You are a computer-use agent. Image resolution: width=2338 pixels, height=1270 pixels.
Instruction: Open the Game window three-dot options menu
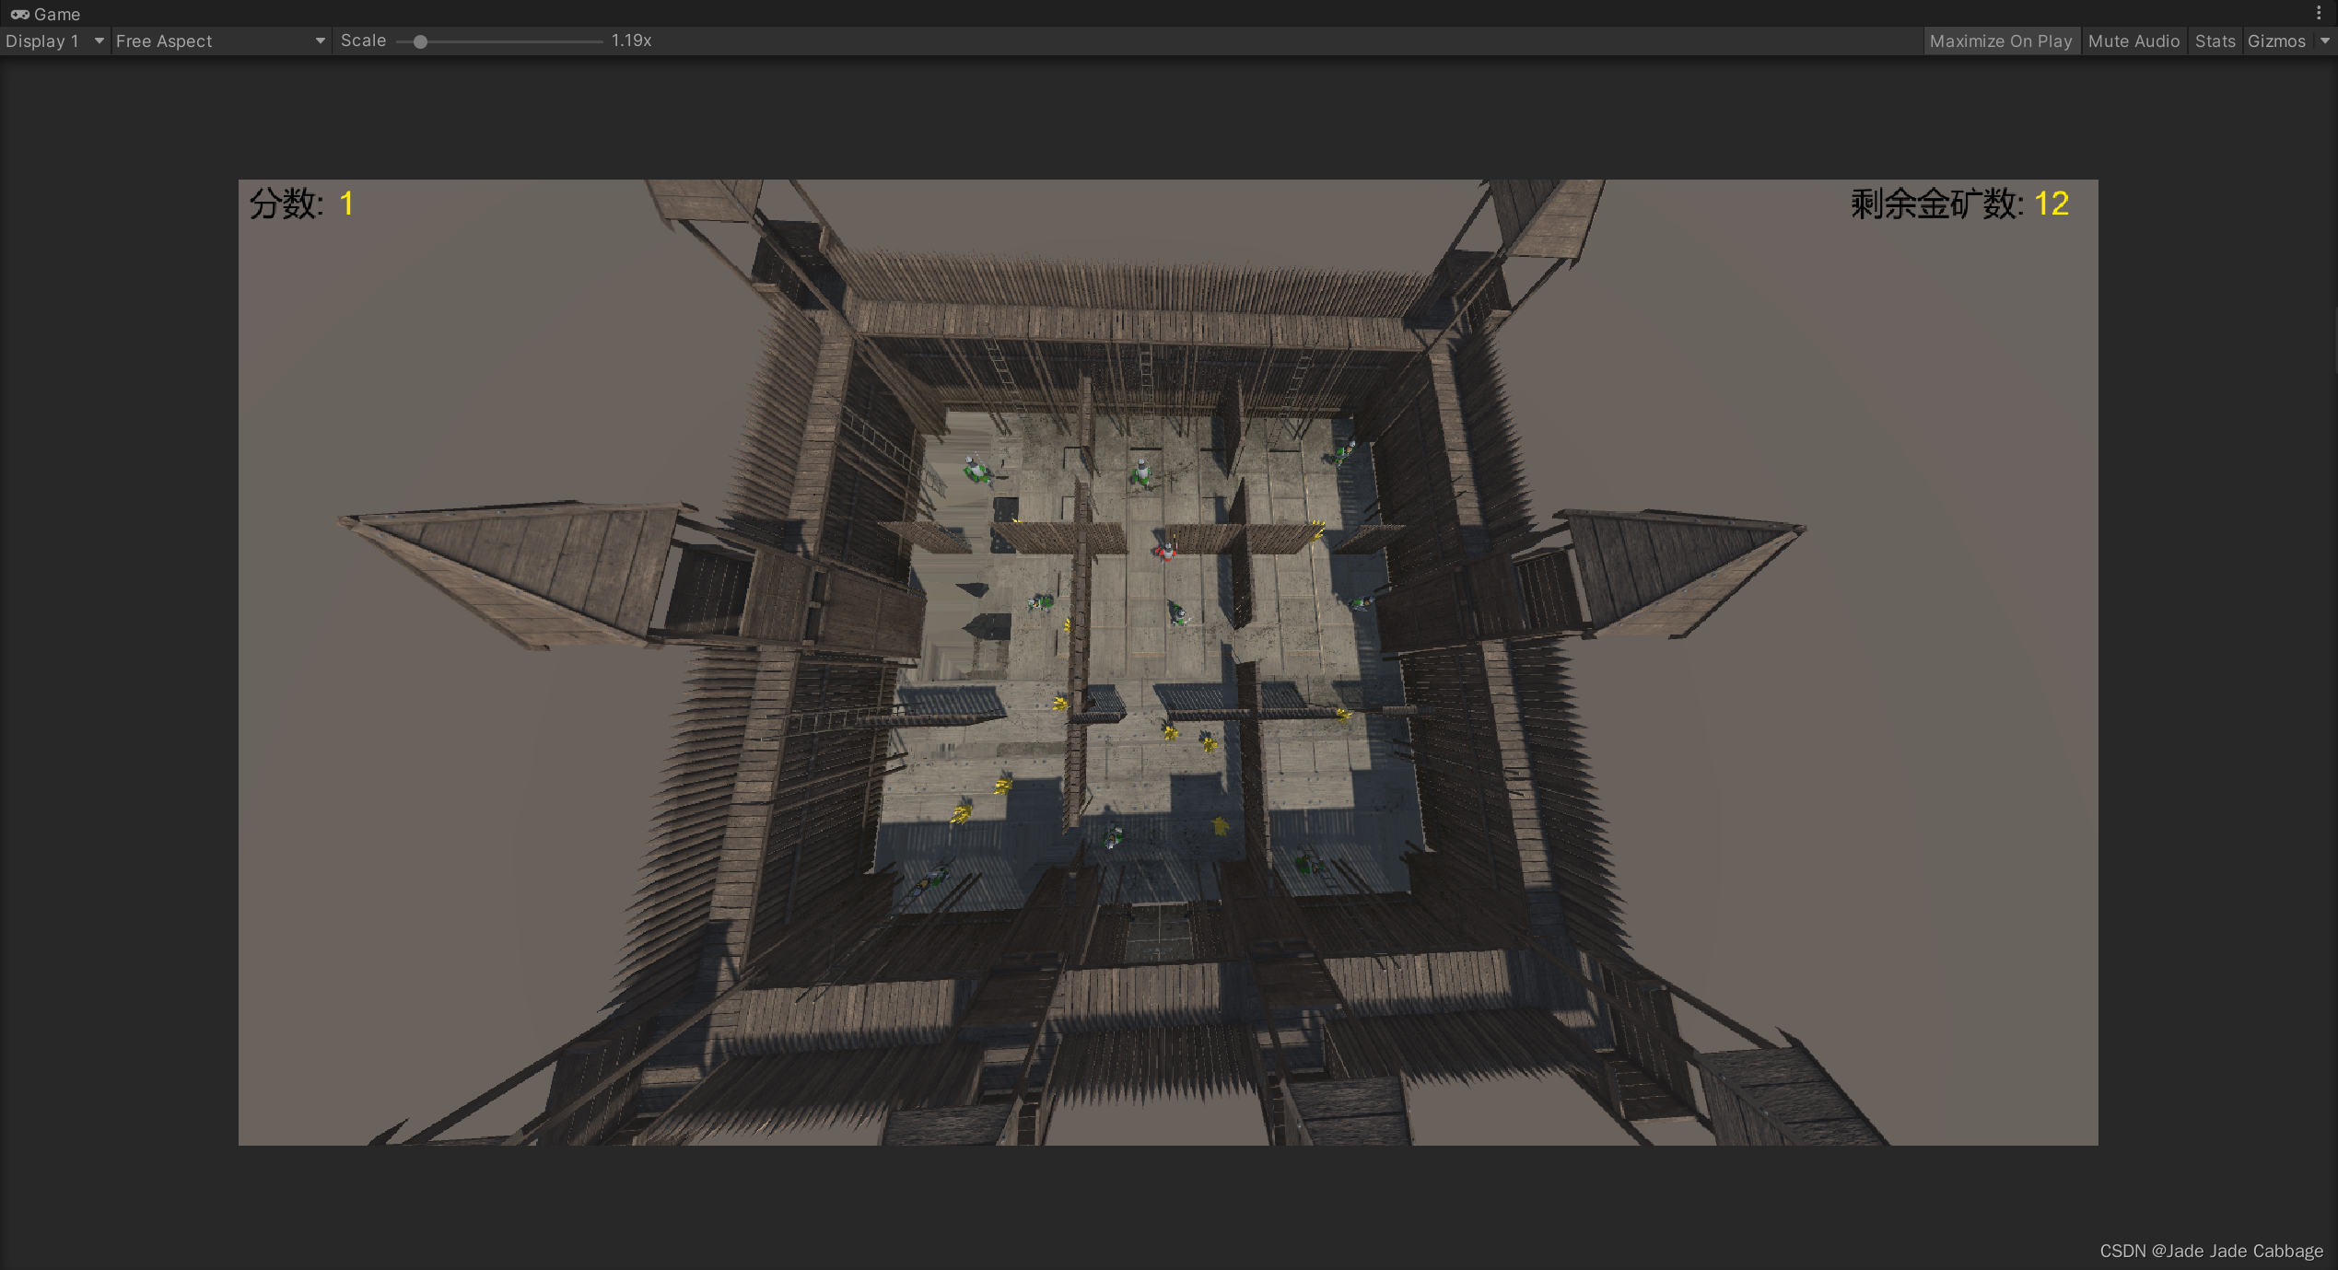pyautogui.click(x=2319, y=13)
